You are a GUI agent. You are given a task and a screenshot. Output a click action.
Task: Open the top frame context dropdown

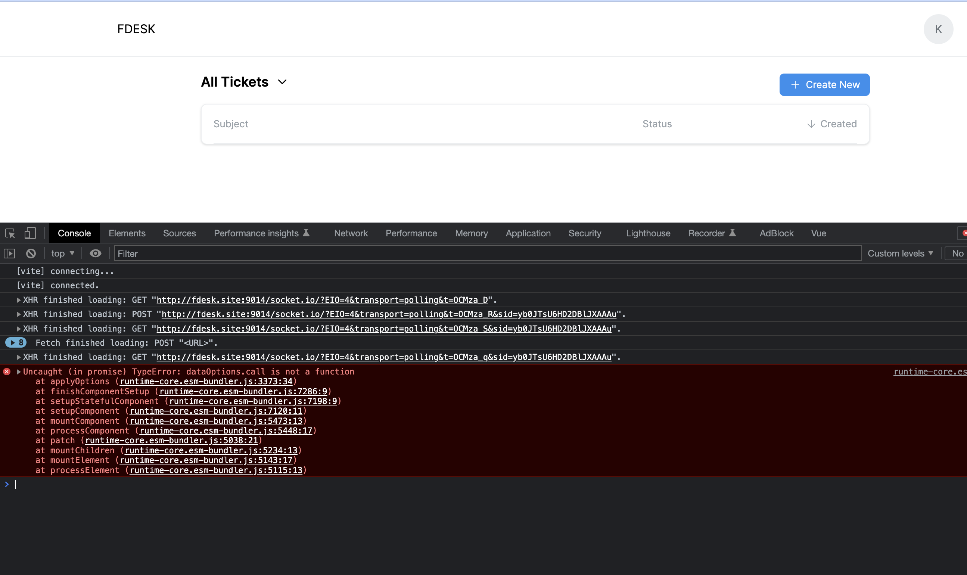62,253
